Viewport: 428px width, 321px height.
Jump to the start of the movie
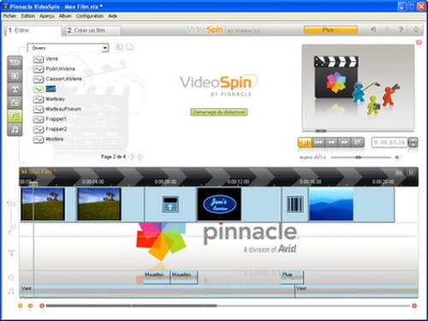318,142
